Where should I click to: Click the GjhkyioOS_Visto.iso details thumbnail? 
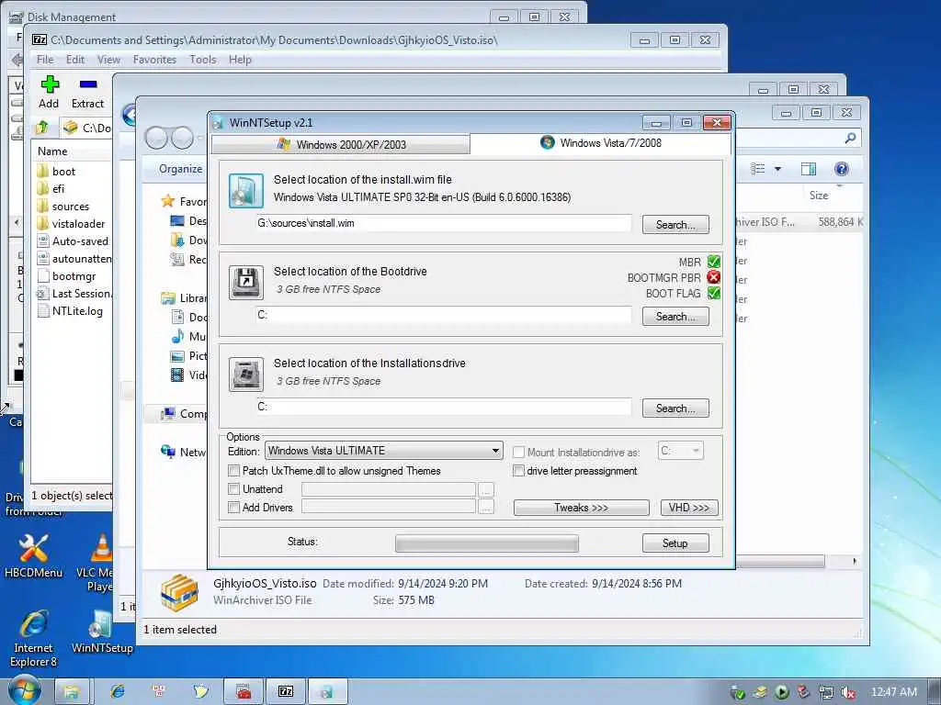(x=179, y=592)
